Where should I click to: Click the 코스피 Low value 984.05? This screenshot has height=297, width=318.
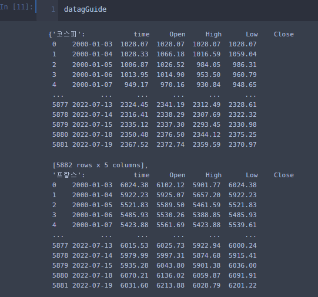click(x=208, y=65)
